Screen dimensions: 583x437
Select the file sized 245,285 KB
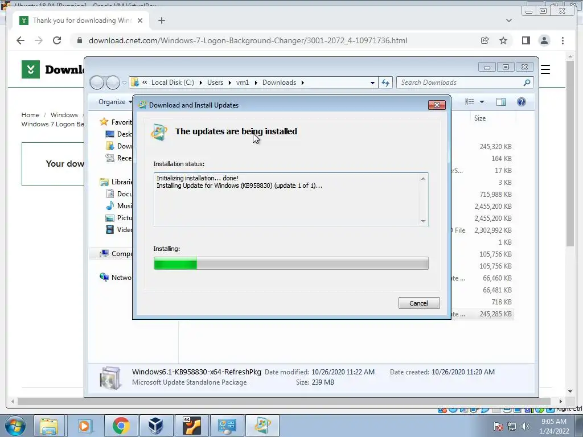[x=495, y=314]
